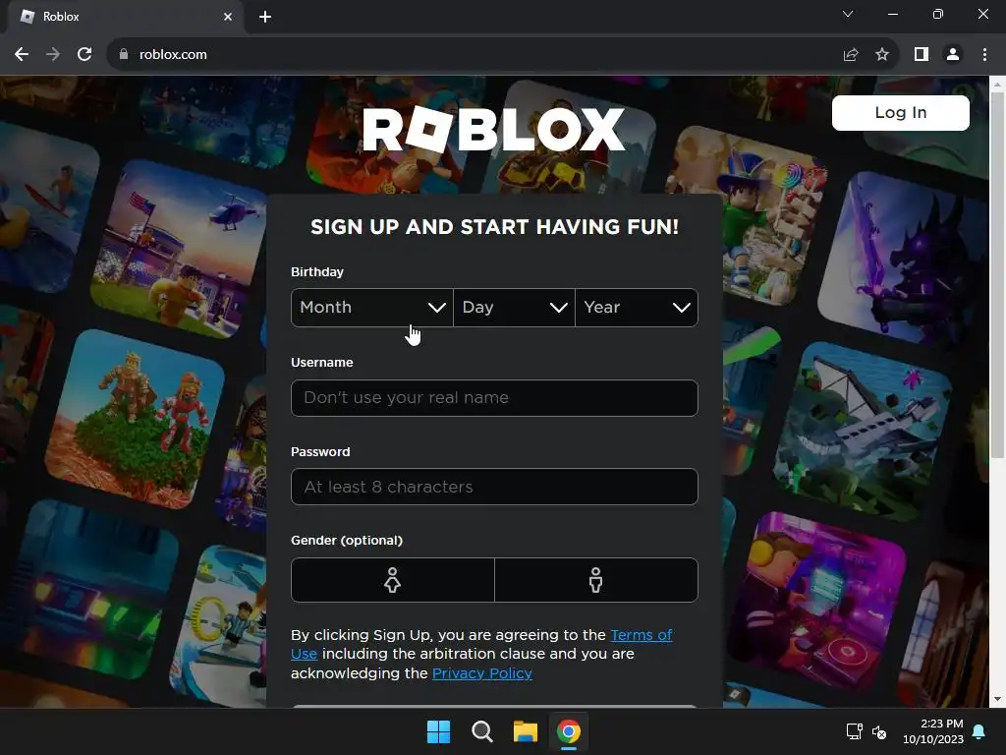Select the male gender option

pyautogui.click(x=596, y=580)
